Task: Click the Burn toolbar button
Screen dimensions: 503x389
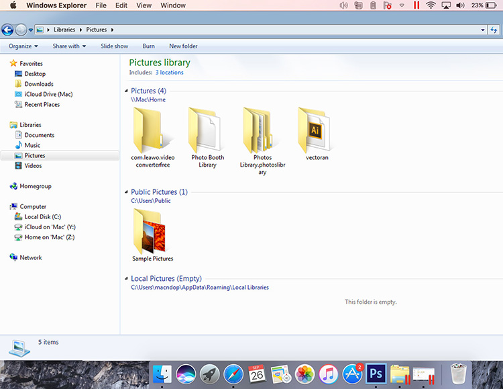Action: pos(148,46)
